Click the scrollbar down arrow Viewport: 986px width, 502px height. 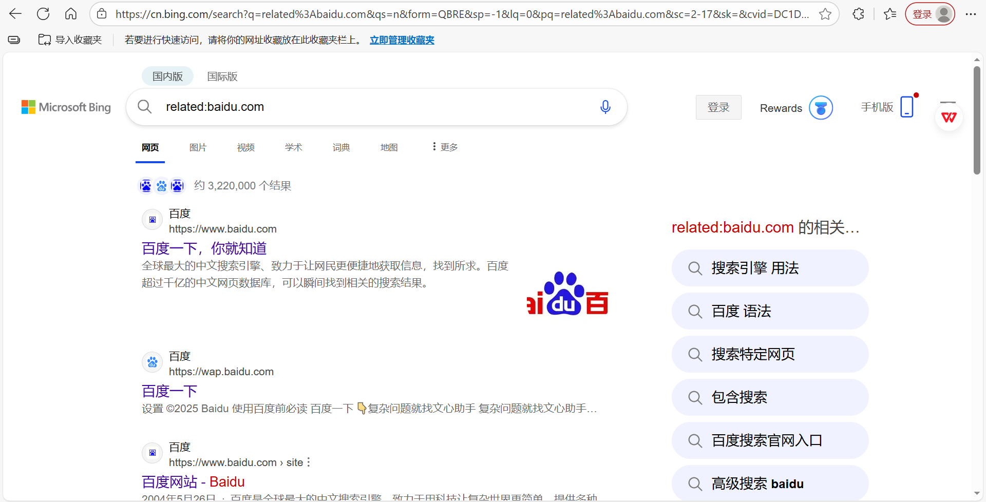[x=977, y=494]
